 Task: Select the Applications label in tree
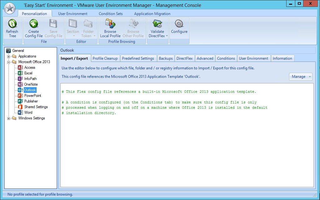27,56
